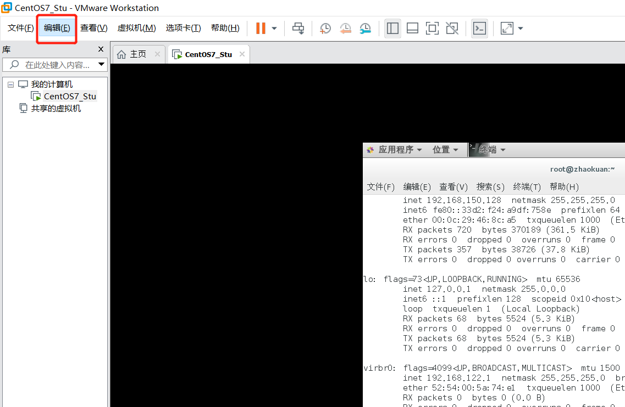The image size is (625, 407).
Task: Click the home icon on 主页 tab
Action: pos(121,54)
